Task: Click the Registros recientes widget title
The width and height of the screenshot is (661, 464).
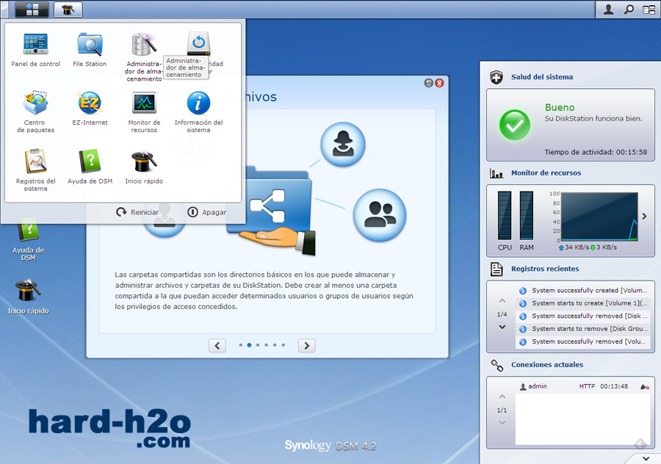Action: click(x=545, y=269)
